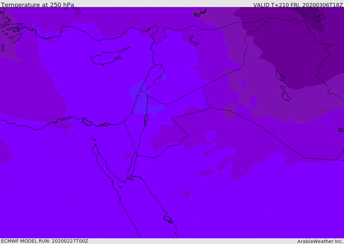Screen dimensions: 344x244
Task: Click the 'ArabiaWeather Inc' credit text
Action: pos(320,241)
